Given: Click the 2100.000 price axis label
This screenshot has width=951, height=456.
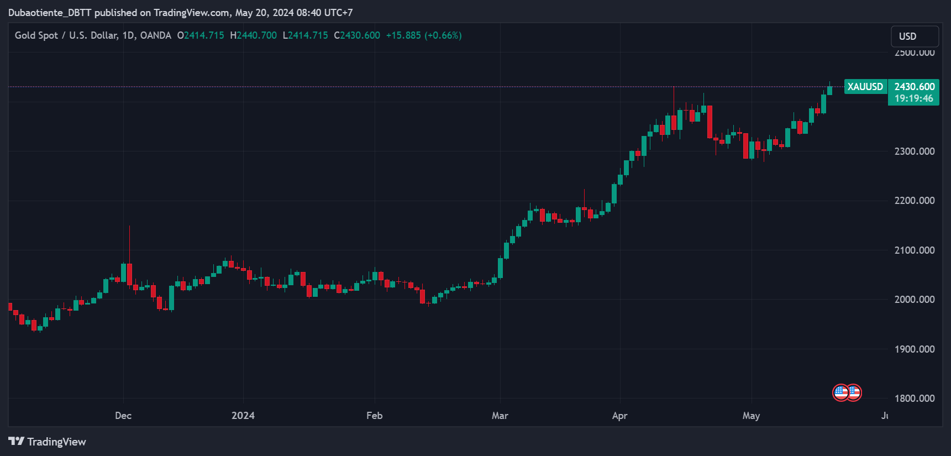Looking at the screenshot, I should coord(915,250).
